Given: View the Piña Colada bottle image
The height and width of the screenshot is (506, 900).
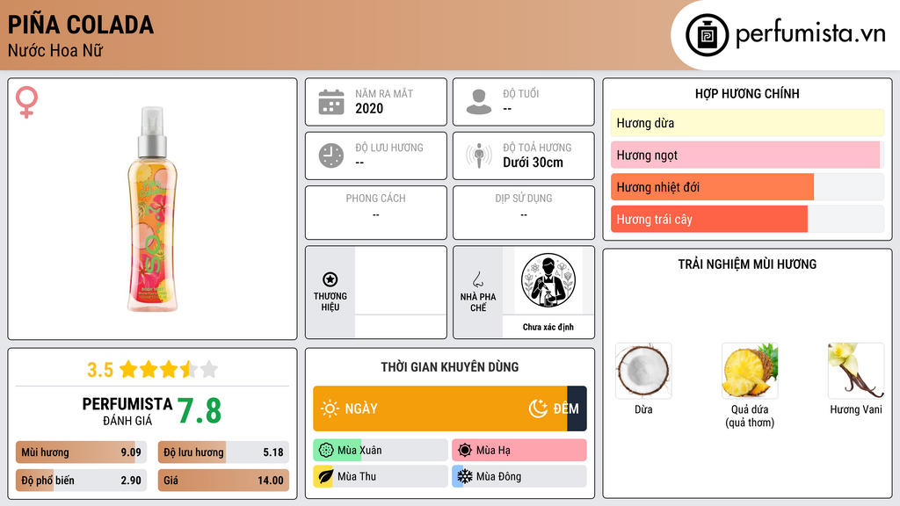Looking at the screenshot, I should tap(152, 209).
